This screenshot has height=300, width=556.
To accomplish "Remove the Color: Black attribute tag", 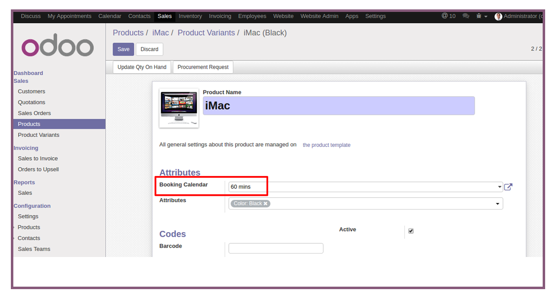I will (265, 204).
